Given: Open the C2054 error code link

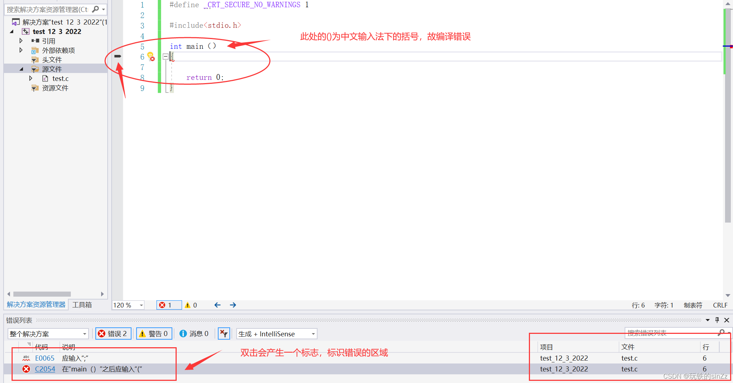Looking at the screenshot, I should tap(45, 369).
